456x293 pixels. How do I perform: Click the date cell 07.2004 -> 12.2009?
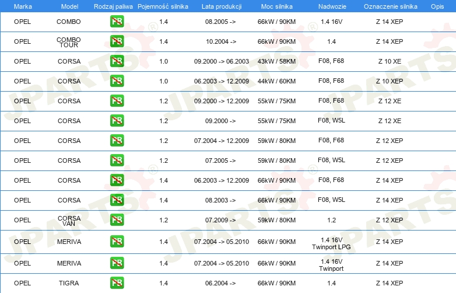tap(222, 141)
